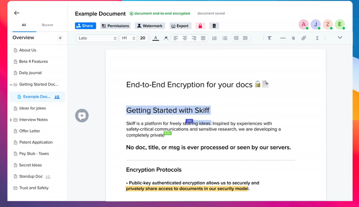Click 'End-to-End Encryption for your docs' title
This screenshot has width=359, height=207.
pos(189,84)
